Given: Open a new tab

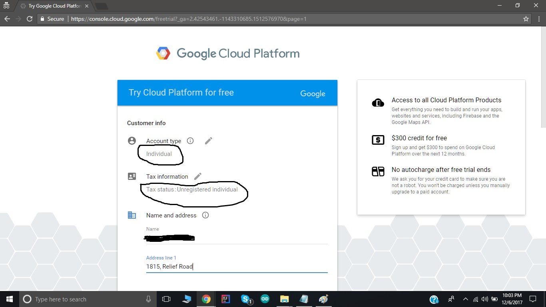Looking at the screenshot, I should [x=102, y=6].
